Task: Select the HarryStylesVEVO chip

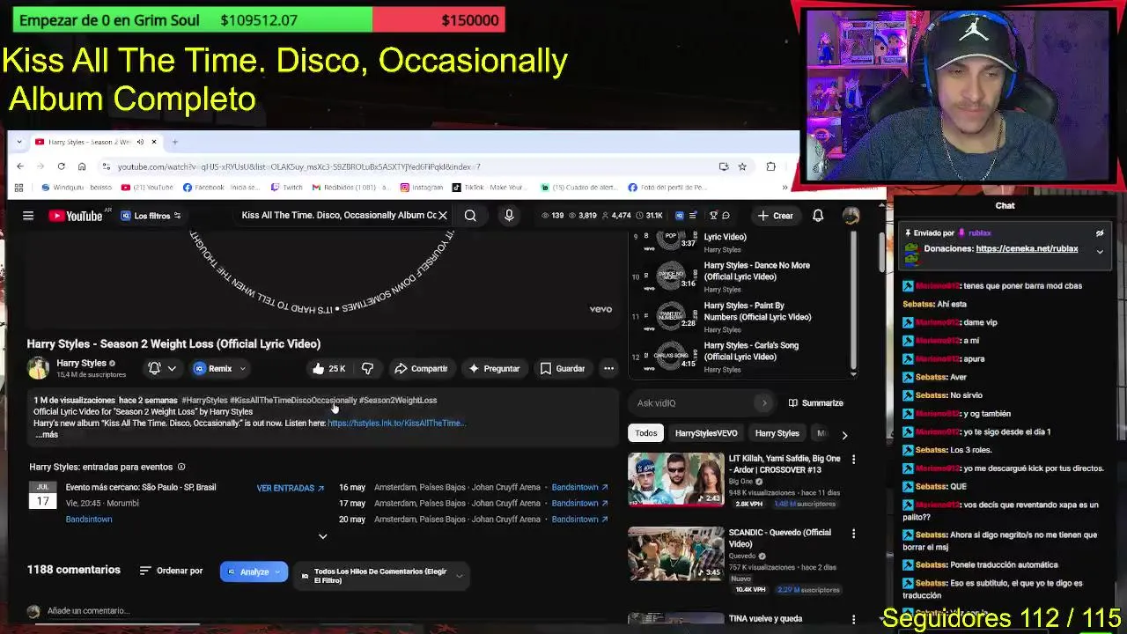Action: point(706,433)
